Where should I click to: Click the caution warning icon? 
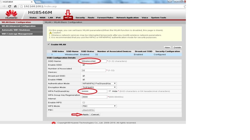50,33
